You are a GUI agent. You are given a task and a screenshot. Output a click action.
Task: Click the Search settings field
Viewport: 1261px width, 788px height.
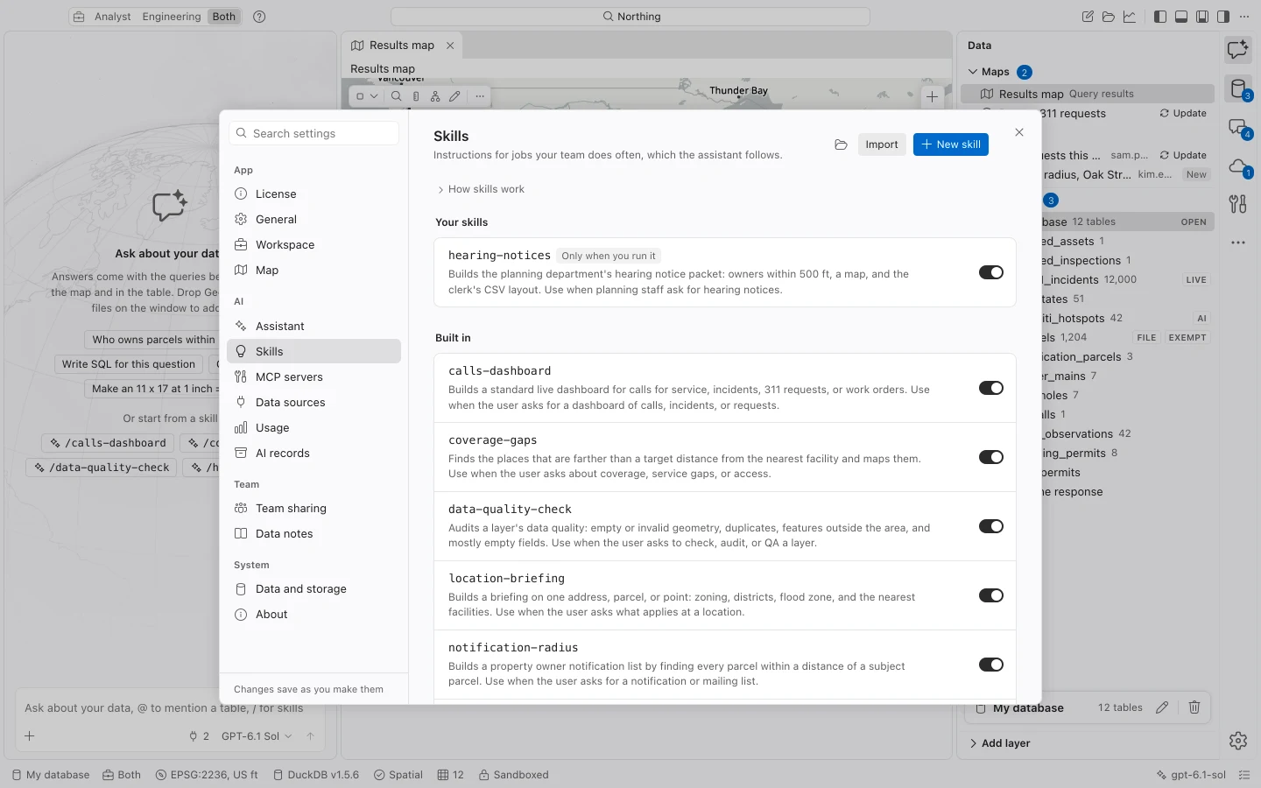pos(313,133)
